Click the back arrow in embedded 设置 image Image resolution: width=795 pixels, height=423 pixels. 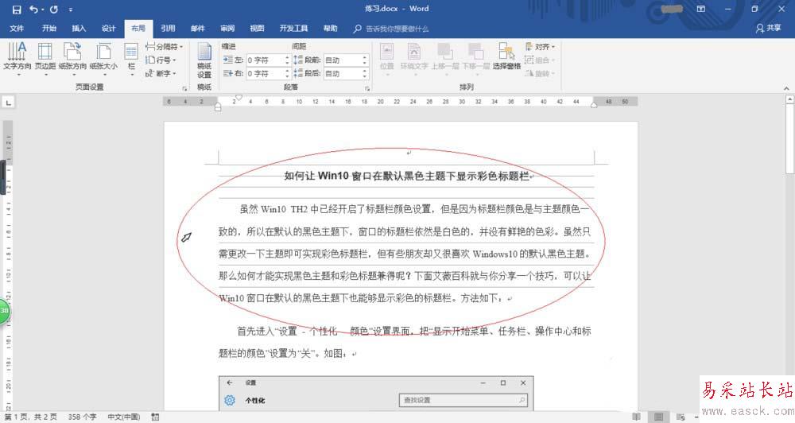click(230, 383)
